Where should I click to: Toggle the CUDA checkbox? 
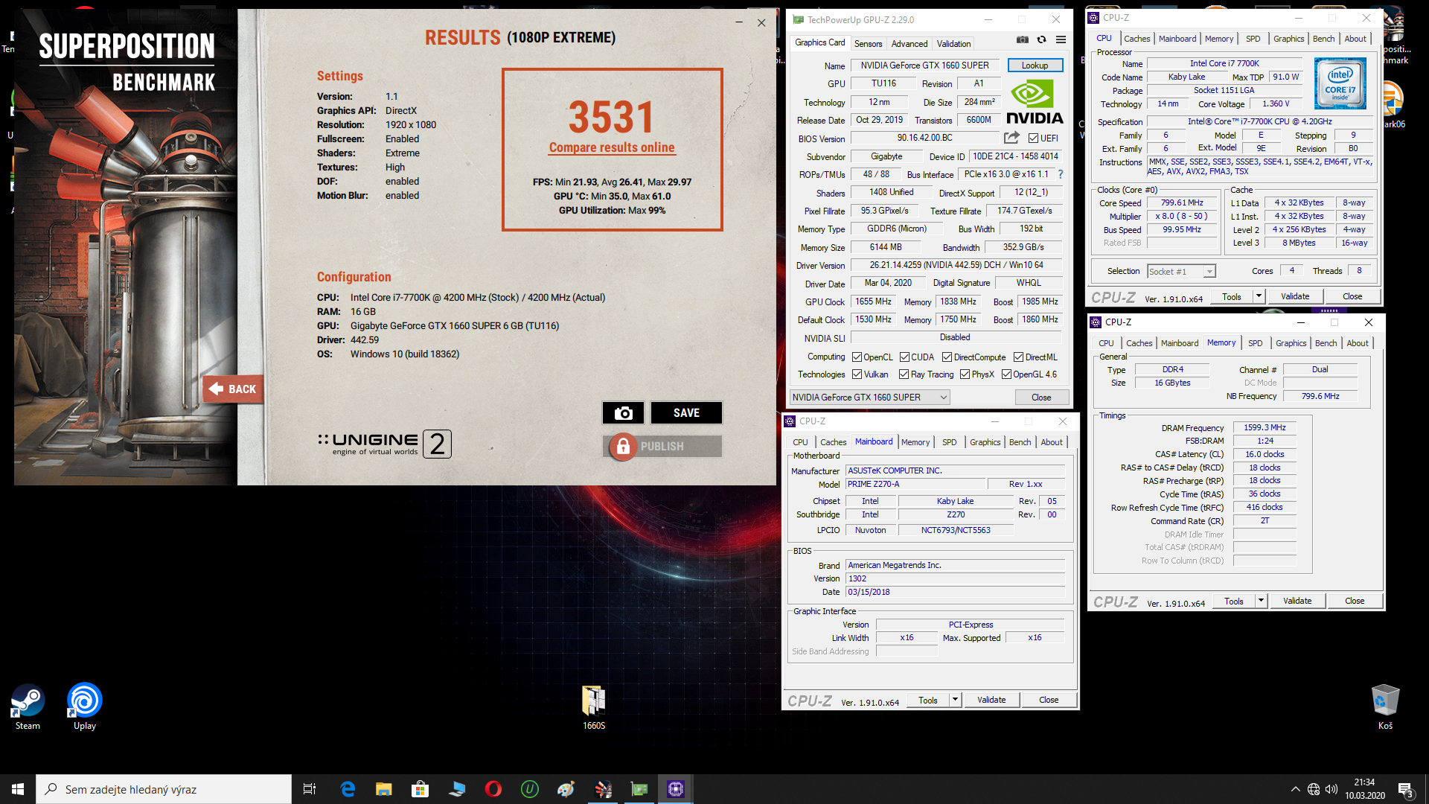(904, 357)
